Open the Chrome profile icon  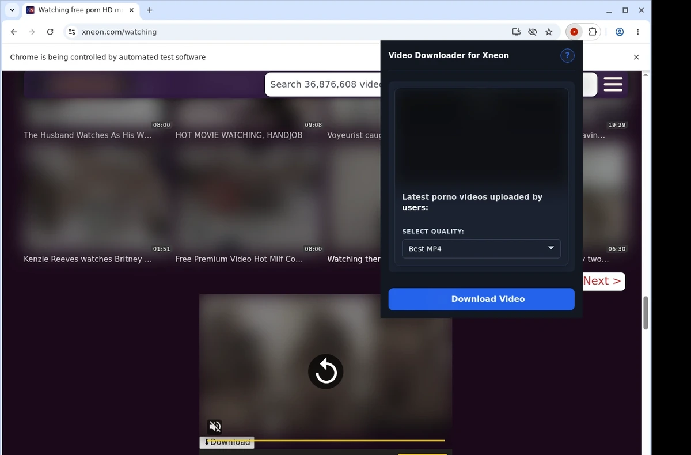coord(620,32)
